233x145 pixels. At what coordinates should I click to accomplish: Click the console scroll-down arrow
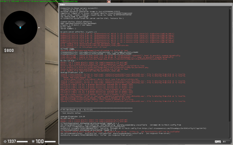[x=230, y=138]
